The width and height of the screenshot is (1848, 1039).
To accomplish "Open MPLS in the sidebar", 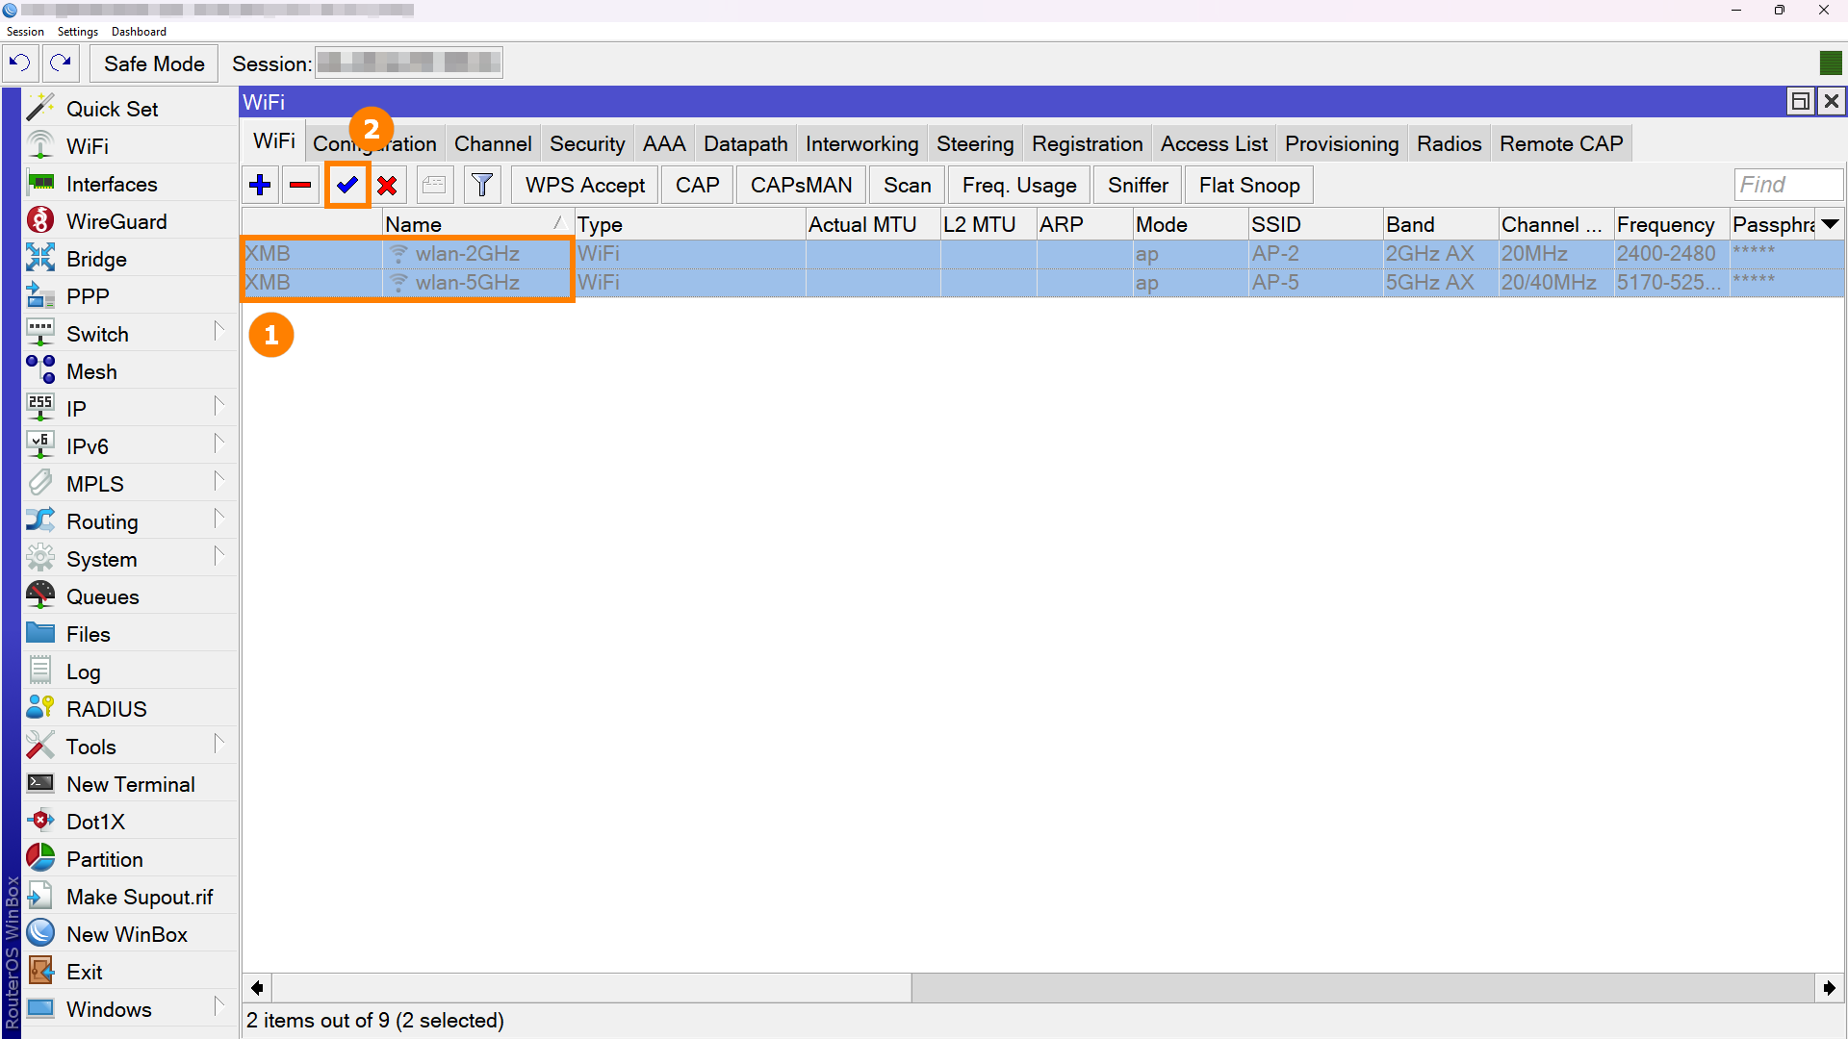I will [130, 484].
